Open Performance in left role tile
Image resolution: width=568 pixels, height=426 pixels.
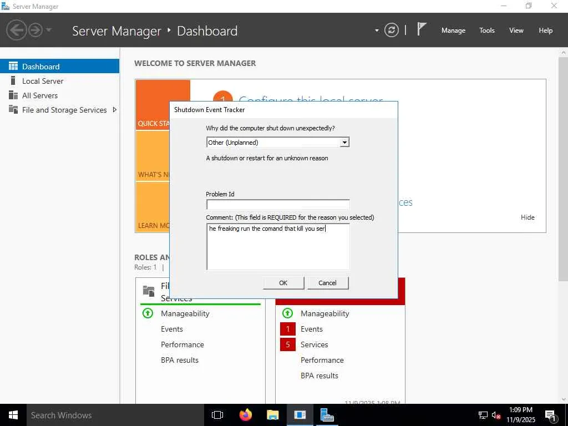tap(182, 344)
